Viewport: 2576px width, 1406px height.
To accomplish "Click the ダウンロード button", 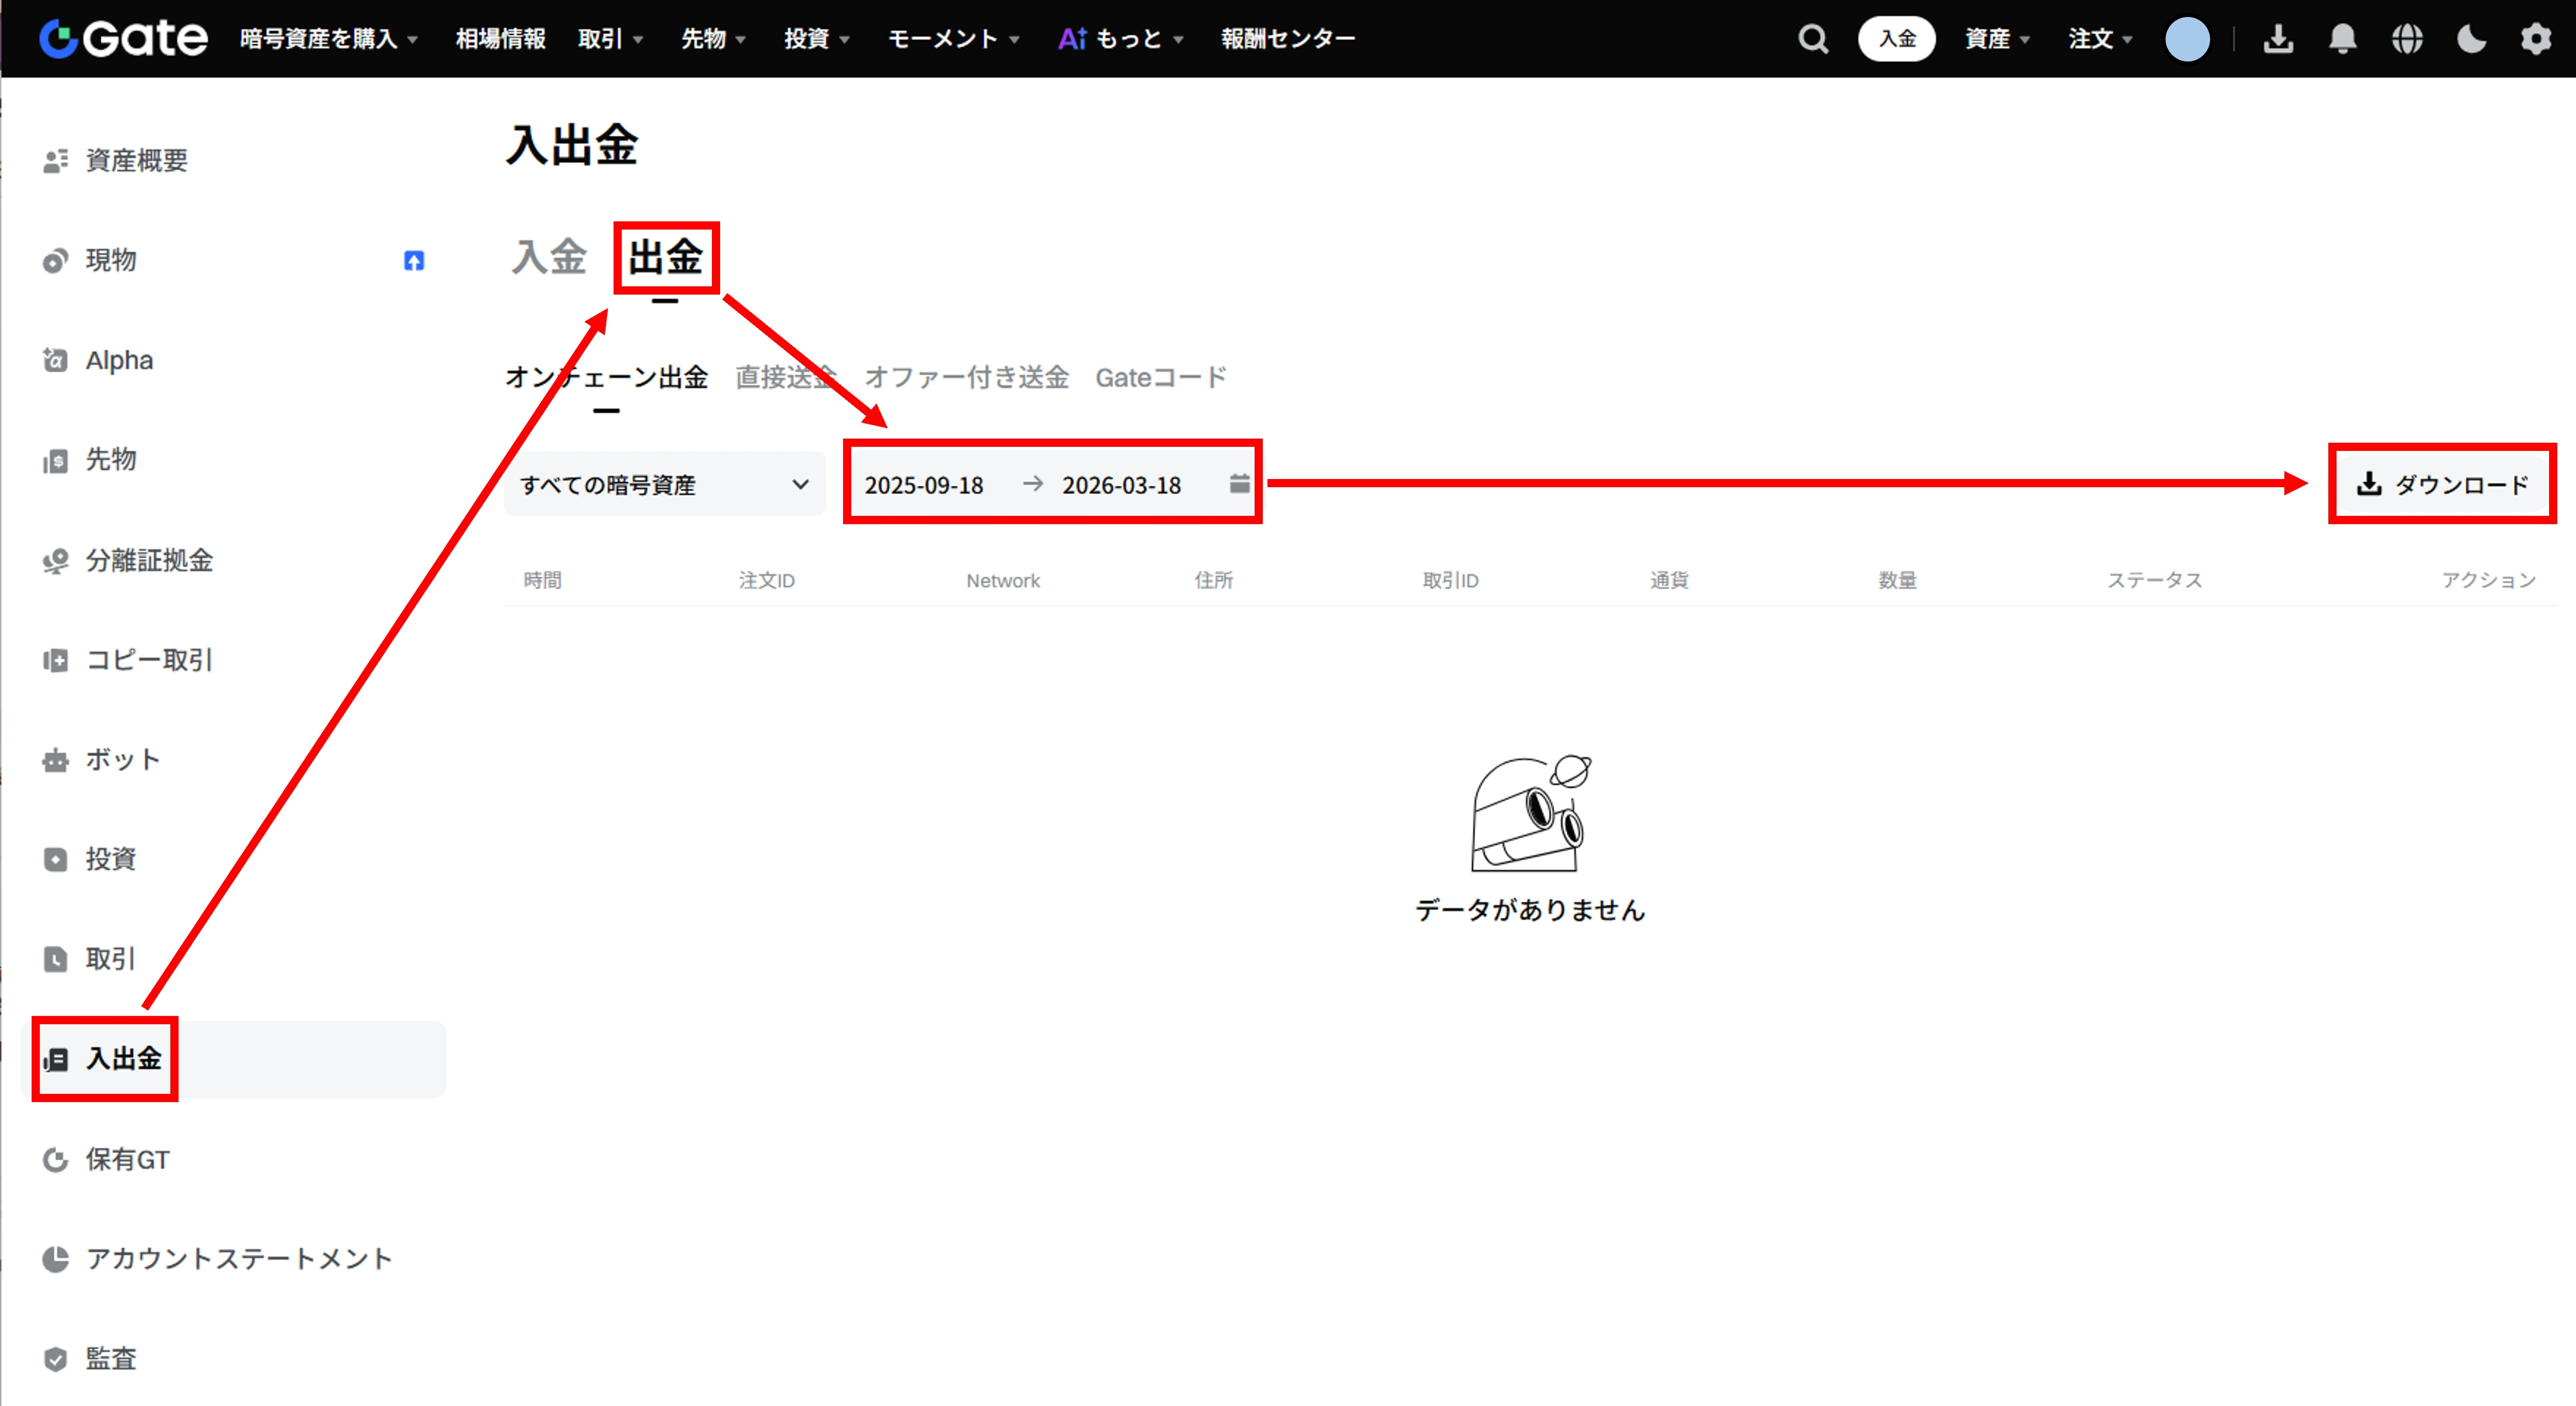I will pos(2442,484).
